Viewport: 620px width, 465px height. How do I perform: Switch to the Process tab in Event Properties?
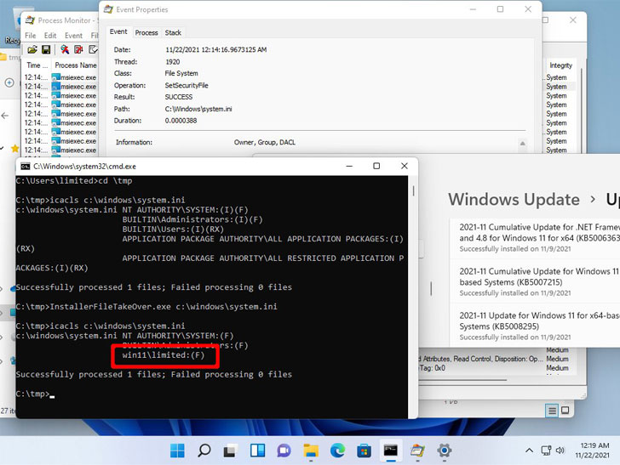tap(146, 32)
